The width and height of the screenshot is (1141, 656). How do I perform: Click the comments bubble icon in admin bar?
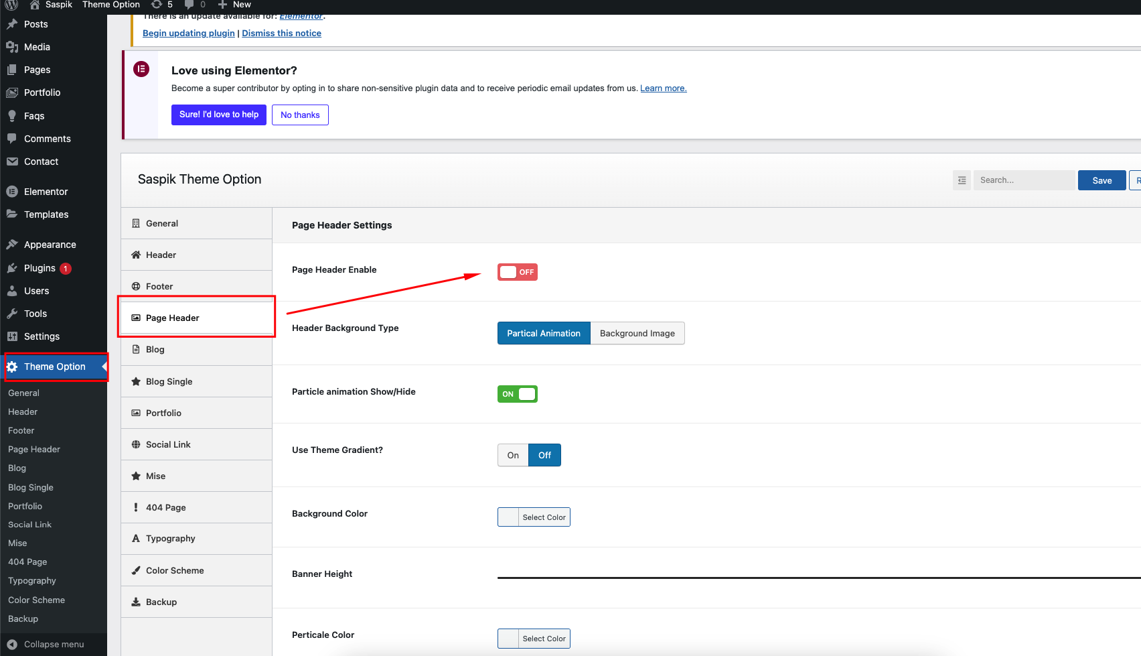pos(189,5)
